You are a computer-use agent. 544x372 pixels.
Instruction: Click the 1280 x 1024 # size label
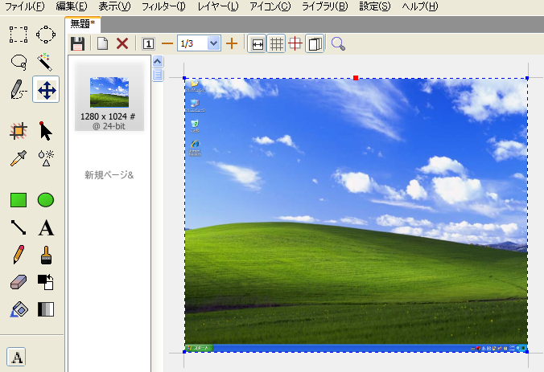click(x=108, y=117)
